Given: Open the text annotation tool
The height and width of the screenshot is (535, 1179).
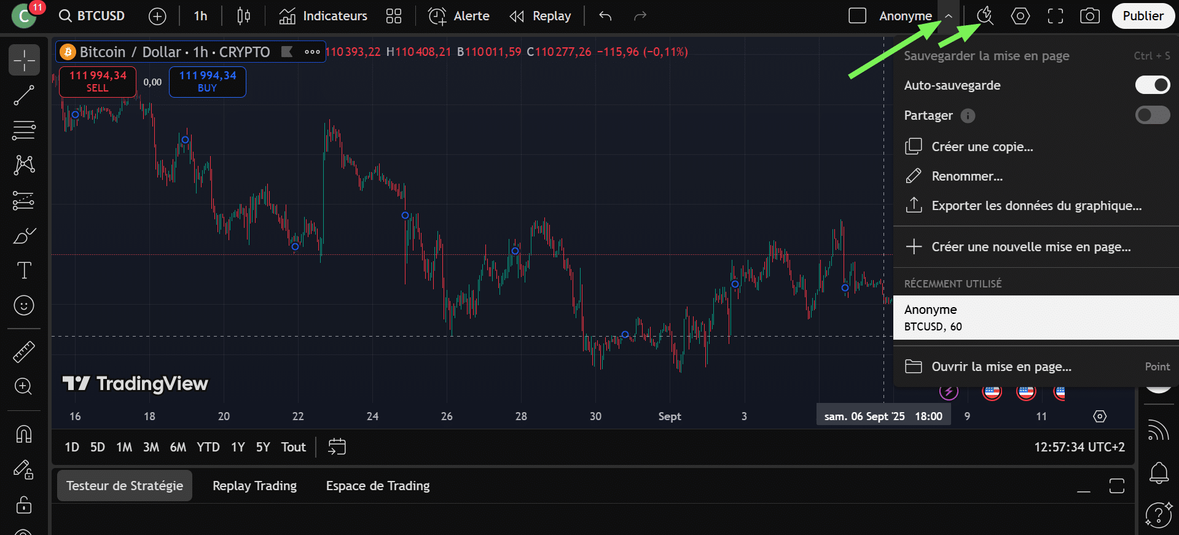Looking at the screenshot, I should click(24, 270).
